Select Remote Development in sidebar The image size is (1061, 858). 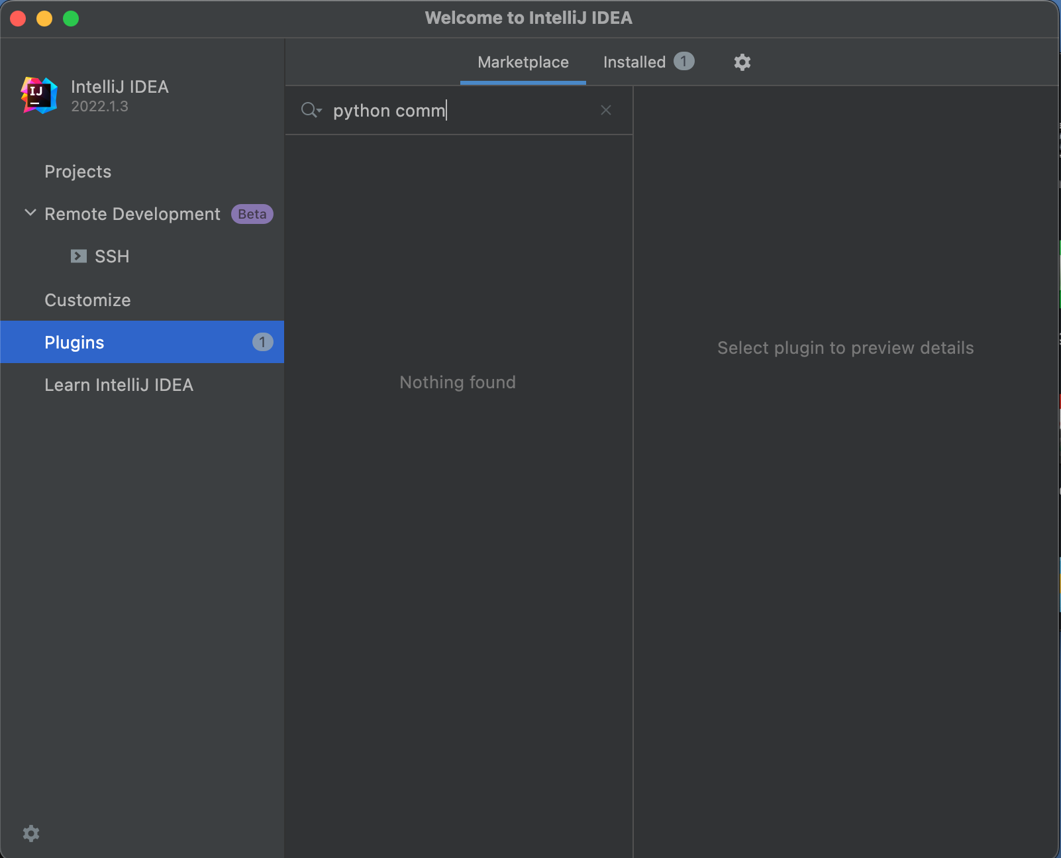click(x=132, y=214)
